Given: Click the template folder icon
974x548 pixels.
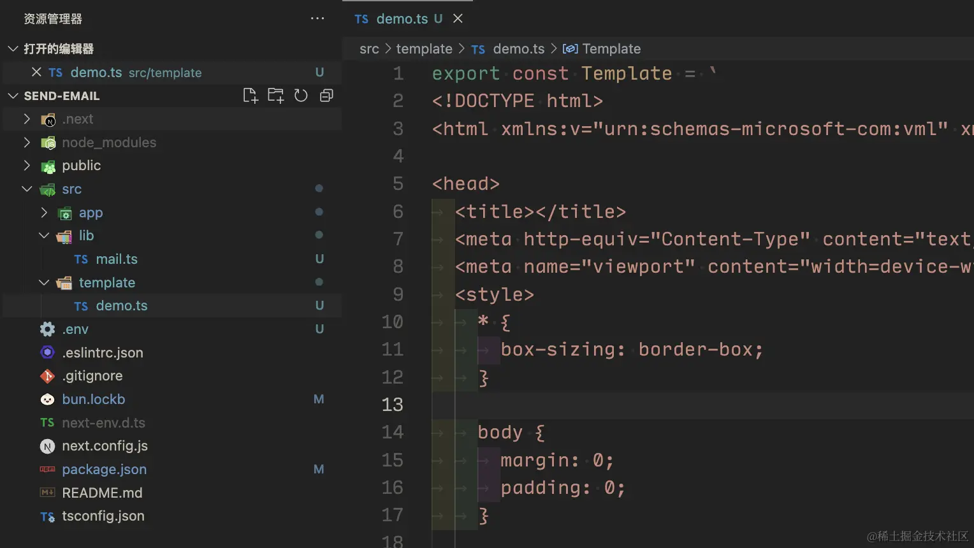Looking at the screenshot, I should click(64, 283).
